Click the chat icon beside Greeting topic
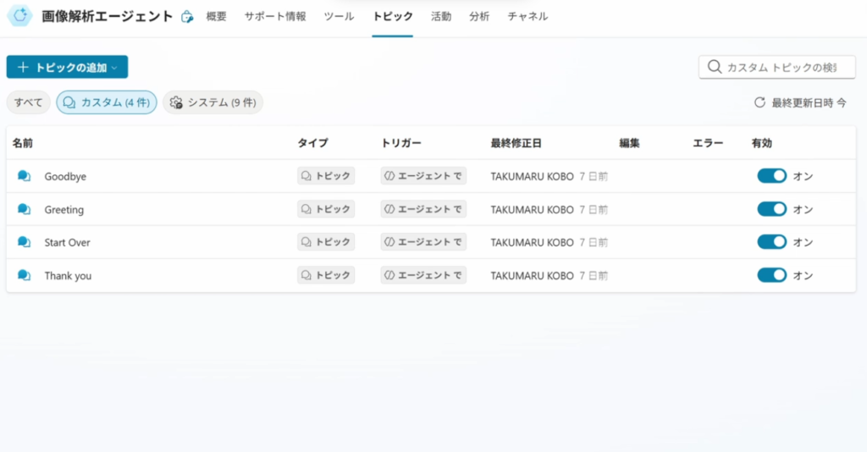The image size is (867, 452). [x=25, y=209]
